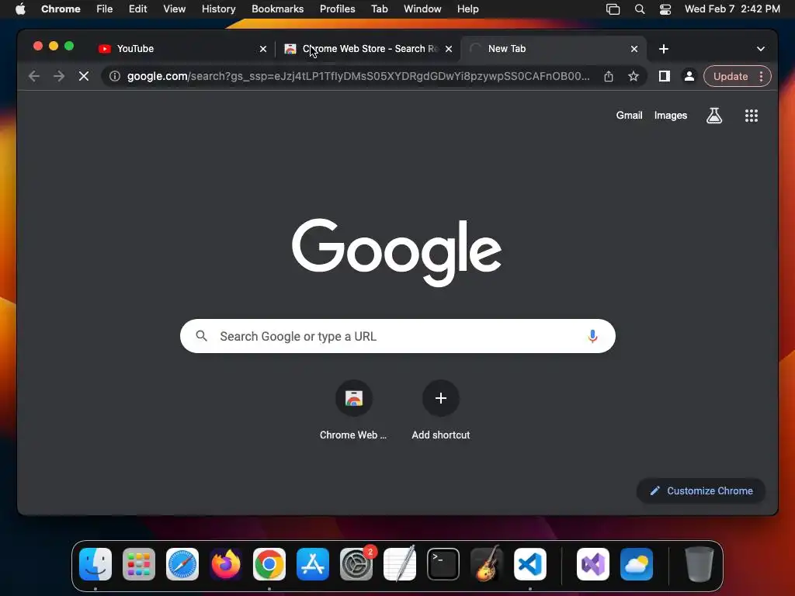Open a new tab with plus button
Screen dimensions: 795x596
pos(664,49)
